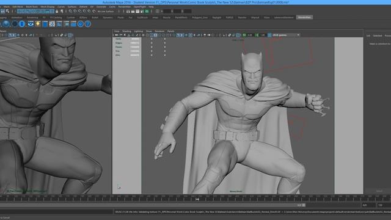
Task: Open the Help menu
Action: (151, 7)
